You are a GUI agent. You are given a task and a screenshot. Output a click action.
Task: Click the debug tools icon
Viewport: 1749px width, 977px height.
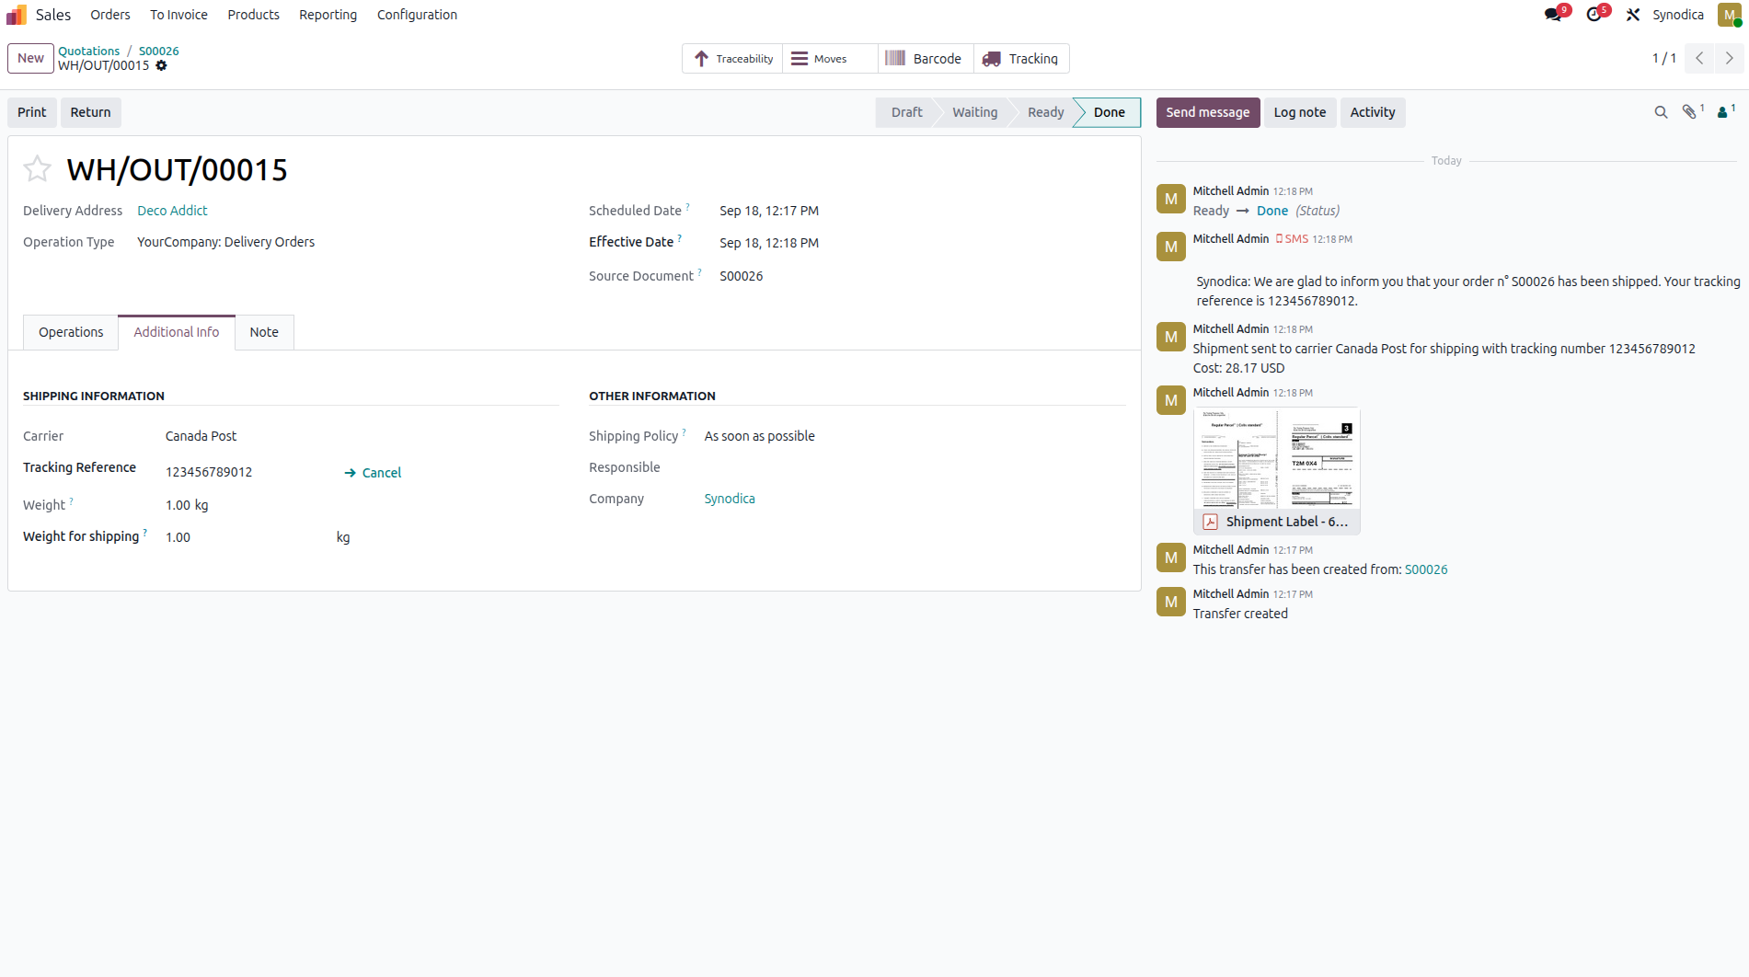click(1633, 15)
